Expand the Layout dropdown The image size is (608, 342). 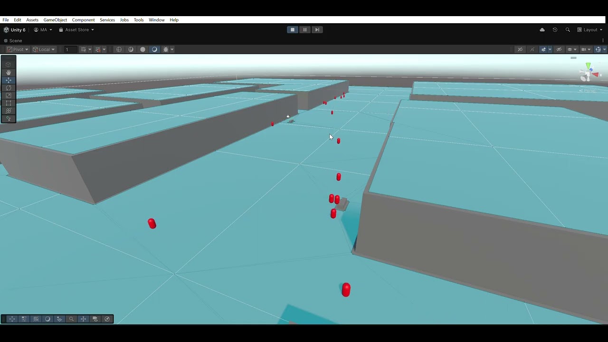[590, 30]
